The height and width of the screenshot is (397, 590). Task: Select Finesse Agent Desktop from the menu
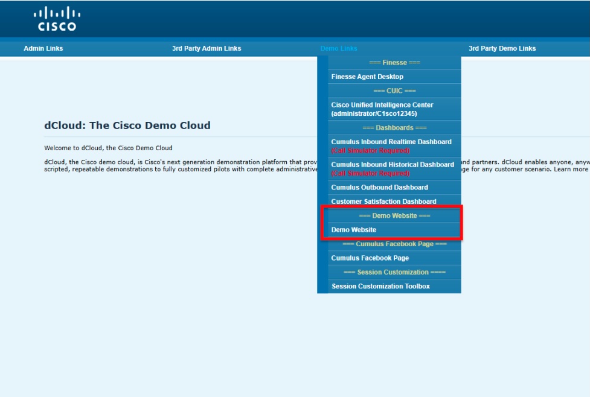pyautogui.click(x=367, y=77)
